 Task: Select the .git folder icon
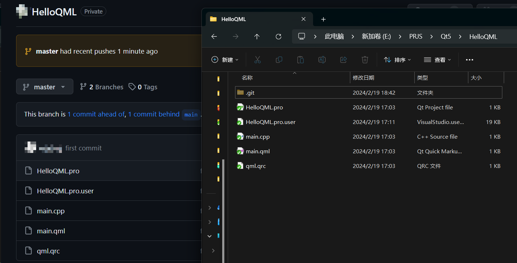[x=240, y=93]
